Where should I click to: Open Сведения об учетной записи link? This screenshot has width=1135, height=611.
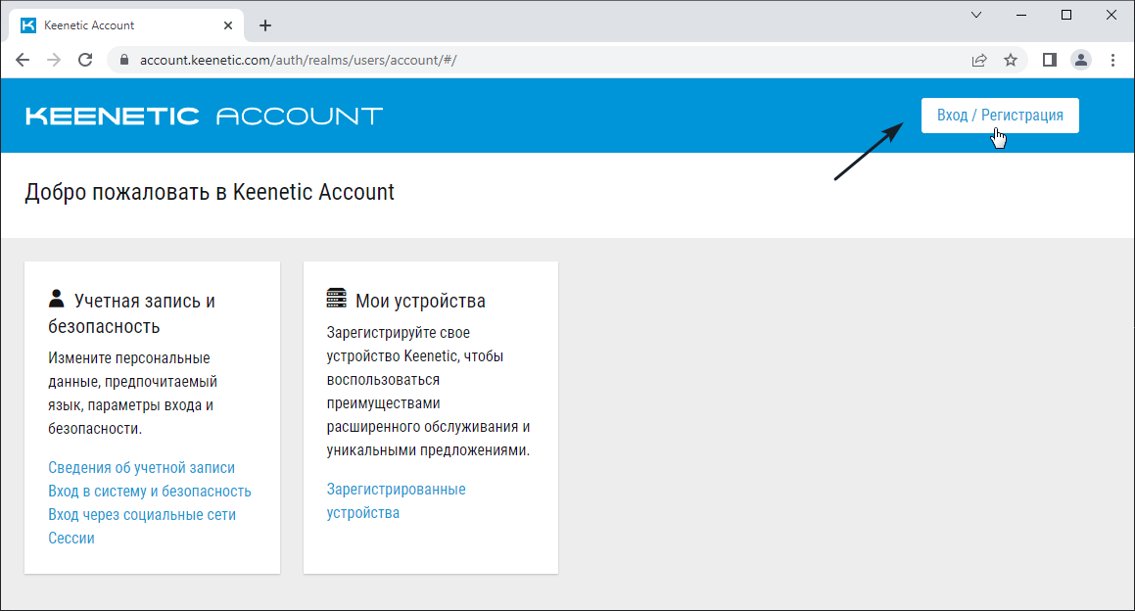pos(141,468)
